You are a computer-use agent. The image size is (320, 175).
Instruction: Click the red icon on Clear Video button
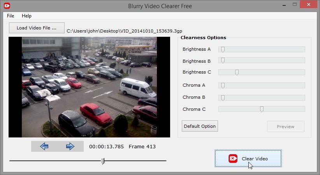coord(233,159)
